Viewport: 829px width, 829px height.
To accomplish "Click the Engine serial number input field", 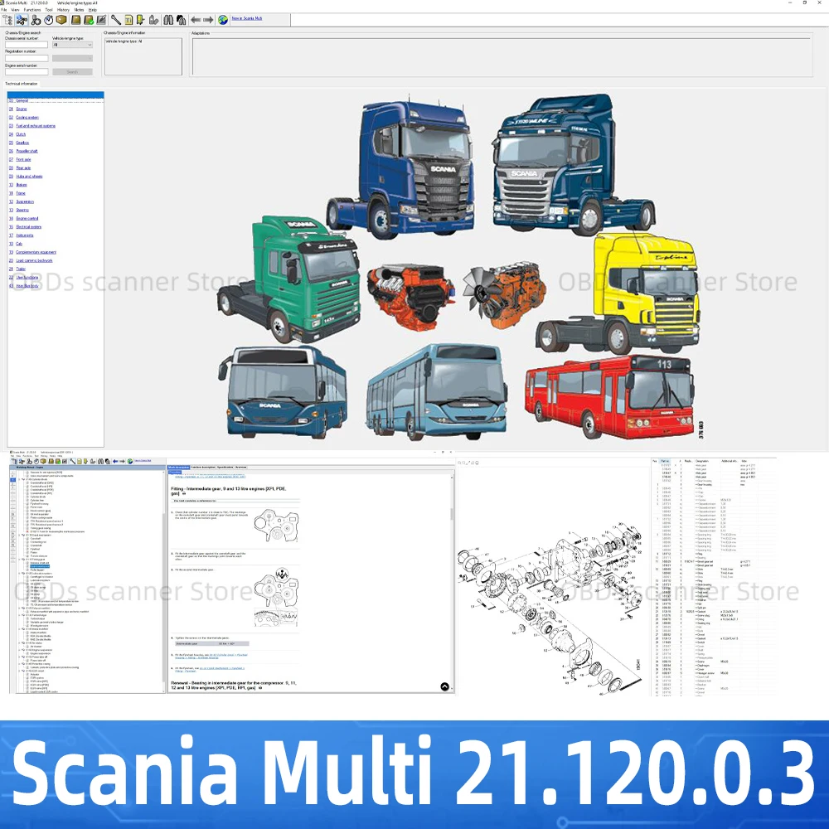I will [x=27, y=72].
